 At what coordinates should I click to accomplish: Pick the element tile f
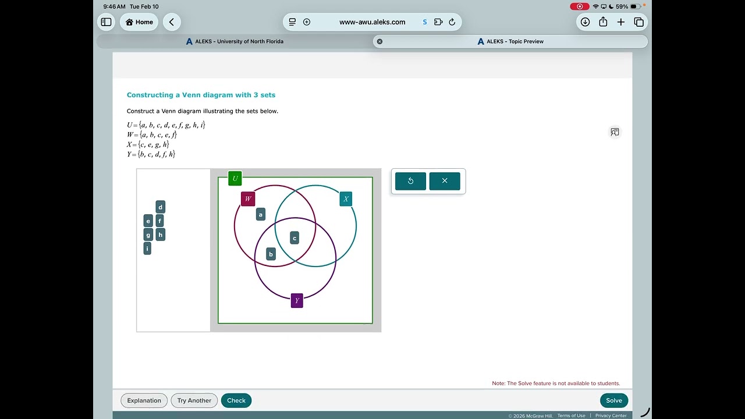tap(159, 221)
